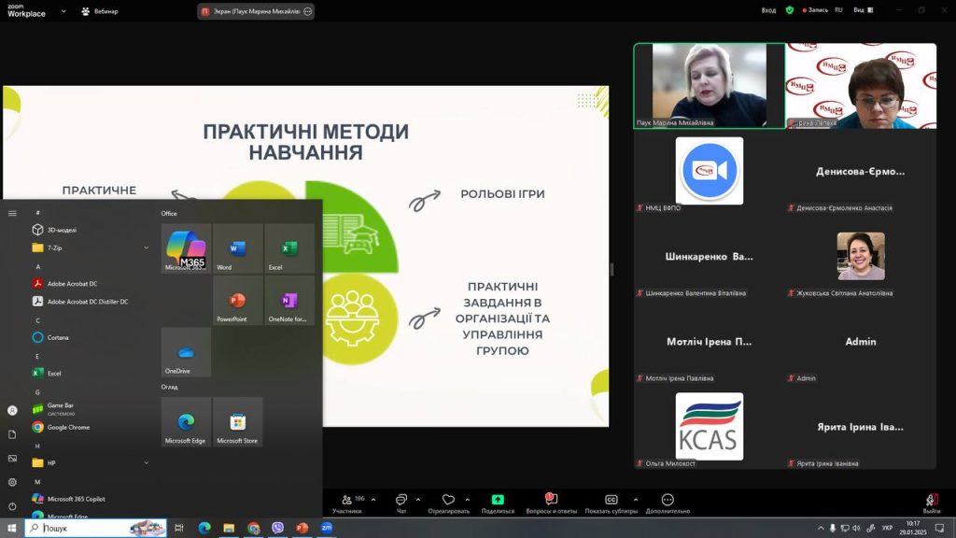The height and width of the screenshot is (538, 956).
Task: Launch PowerPoint from the Office tiles
Action: click(237, 301)
